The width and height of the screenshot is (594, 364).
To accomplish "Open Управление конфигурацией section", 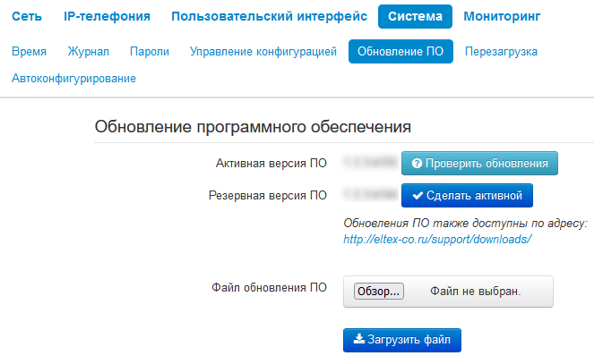I will tap(263, 52).
